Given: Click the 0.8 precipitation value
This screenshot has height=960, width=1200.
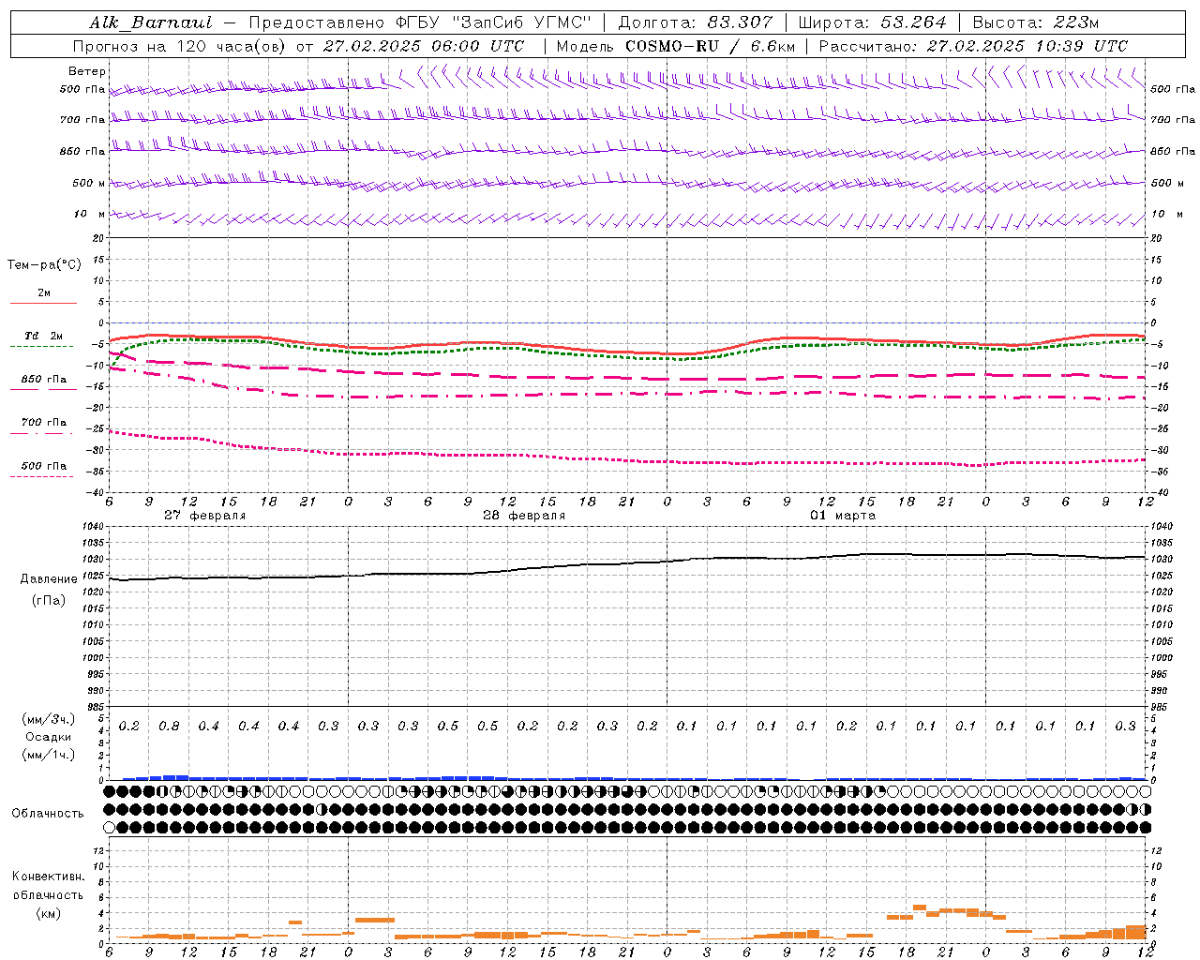Looking at the screenshot, I should click(169, 727).
